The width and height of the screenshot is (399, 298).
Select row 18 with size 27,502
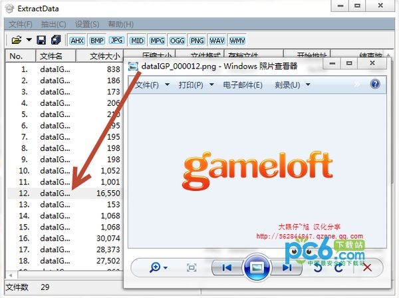pos(65,261)
